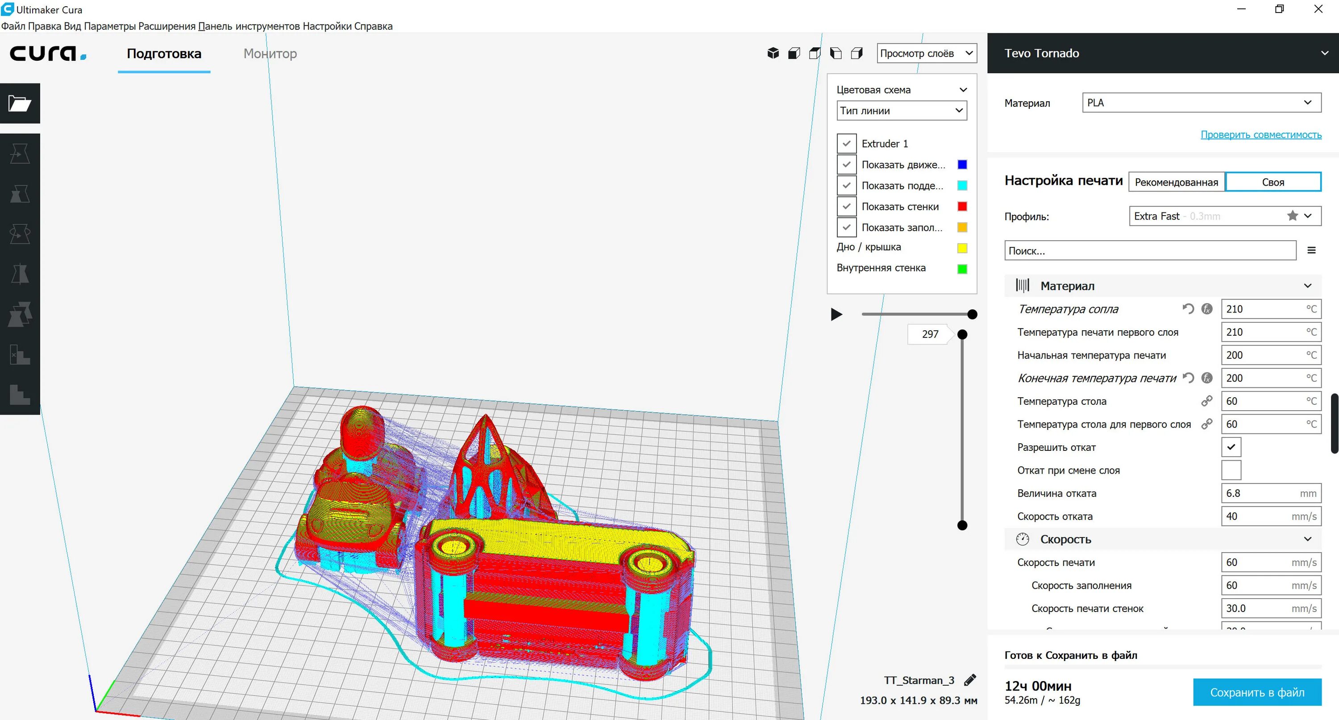Switch to top view cube icon
The image size is (1339, 720).
tap(815, 53)
